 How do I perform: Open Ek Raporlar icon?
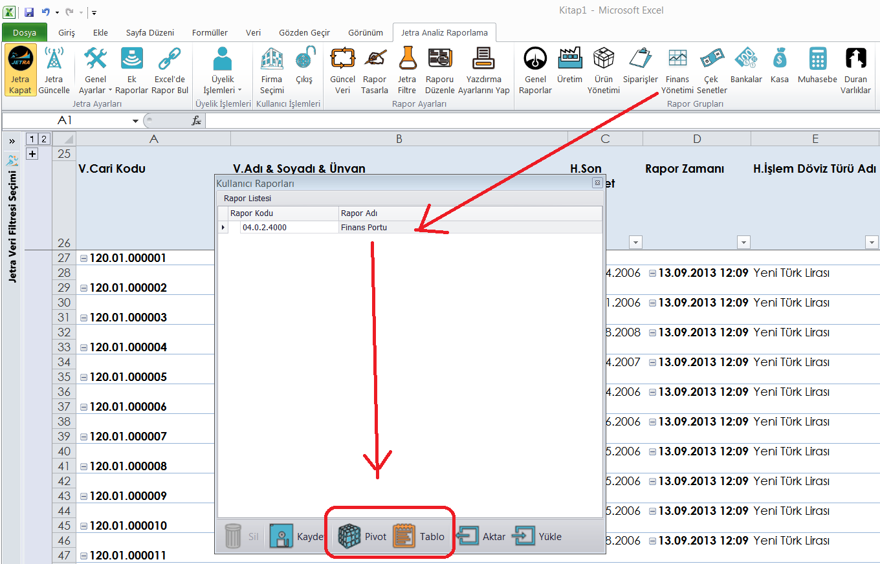point(132,60)
